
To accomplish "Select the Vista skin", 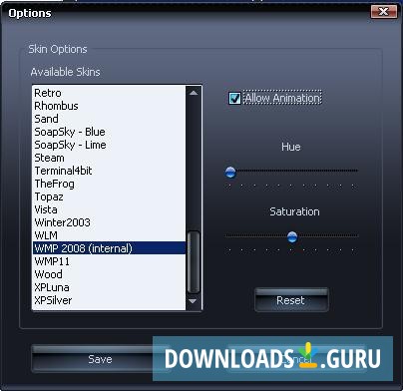I will (x=109, y=209).
